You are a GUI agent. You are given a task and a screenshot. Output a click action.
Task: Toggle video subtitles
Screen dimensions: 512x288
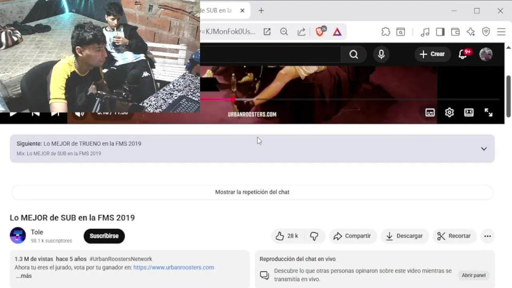[x=430, y=113]
